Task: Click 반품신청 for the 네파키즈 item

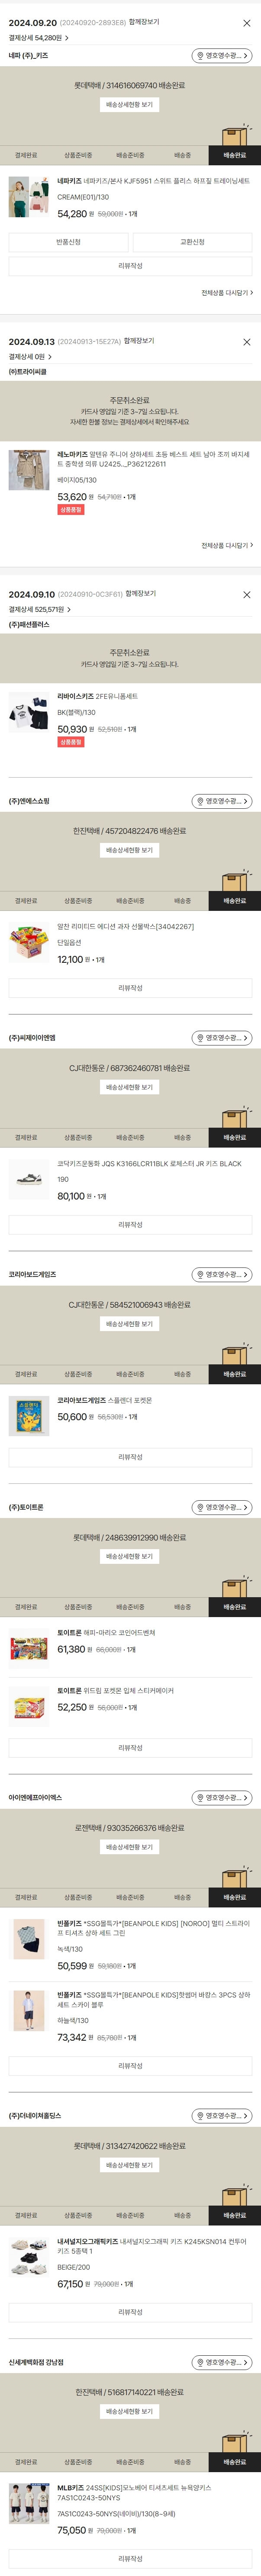Action: (68, 242)
